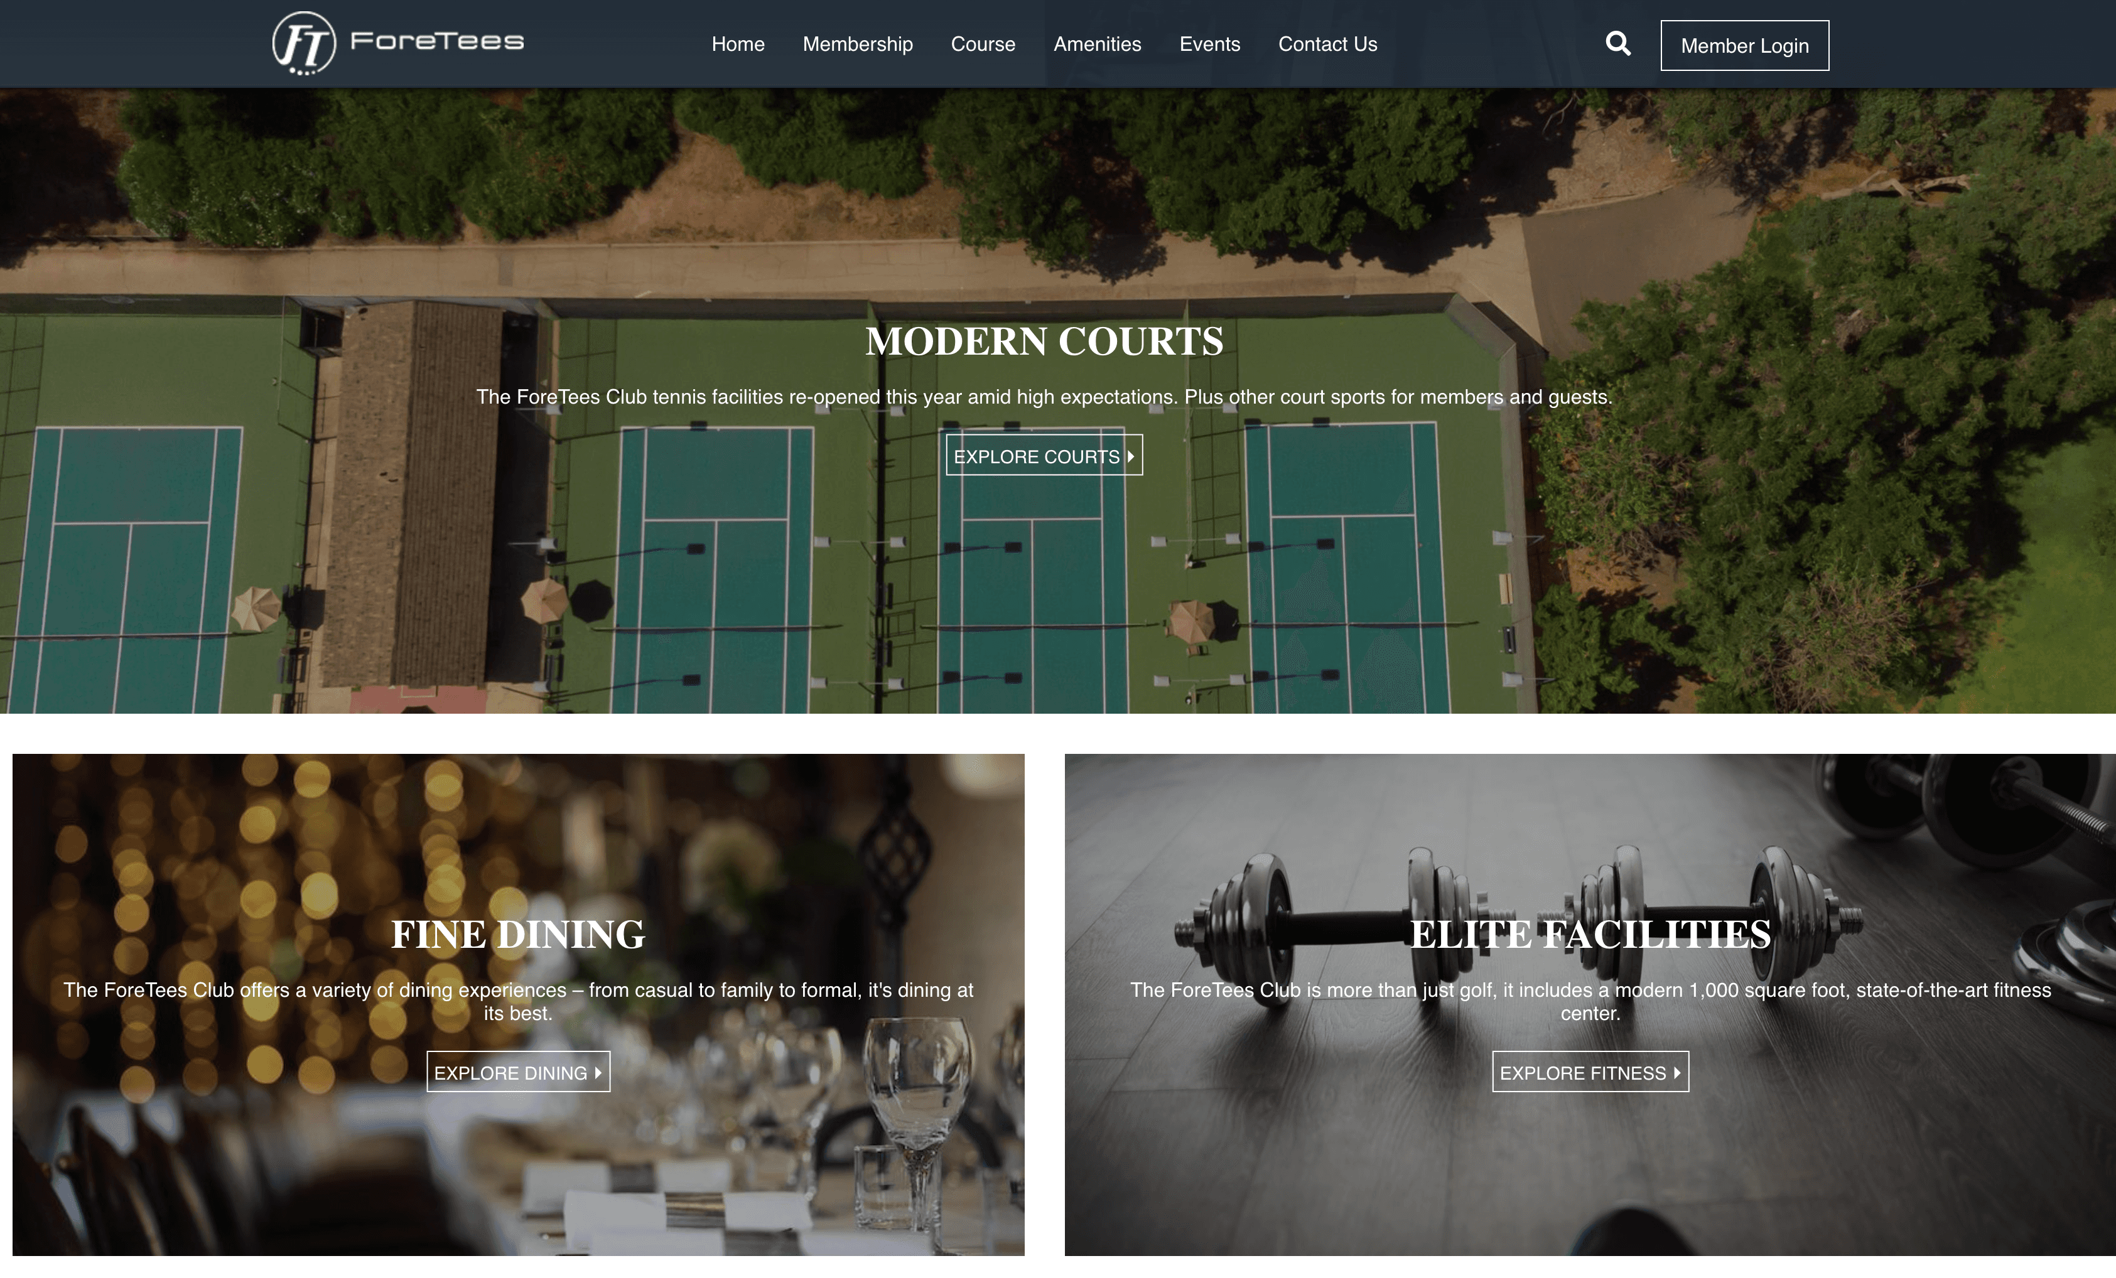Open the search magnifier icon
Viewport: 2116px width, 1278px height.
tap(1618, 43)
